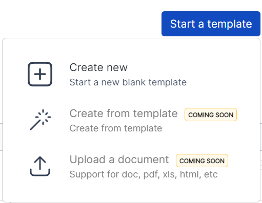Select the Create from template heading
Screen dimensions: 262x203
[x=124, y=114]
